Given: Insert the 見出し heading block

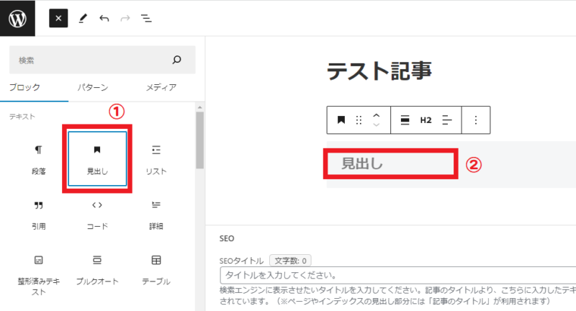Looking at the screenshot, I should [x=96, y=158].
